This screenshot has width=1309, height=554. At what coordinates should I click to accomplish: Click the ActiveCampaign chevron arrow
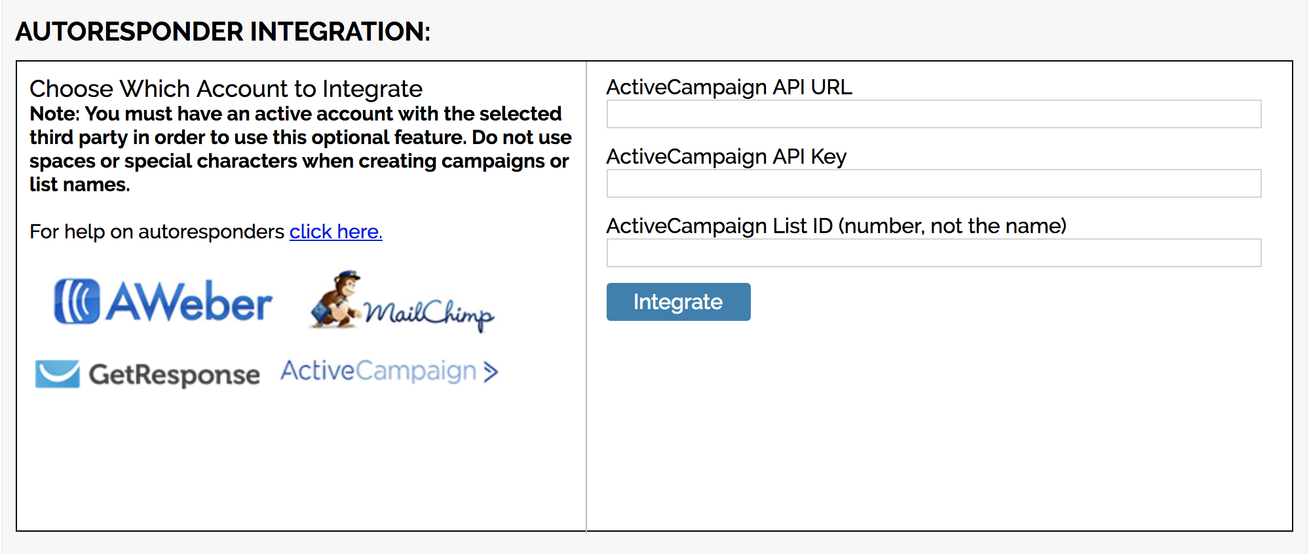491,372
